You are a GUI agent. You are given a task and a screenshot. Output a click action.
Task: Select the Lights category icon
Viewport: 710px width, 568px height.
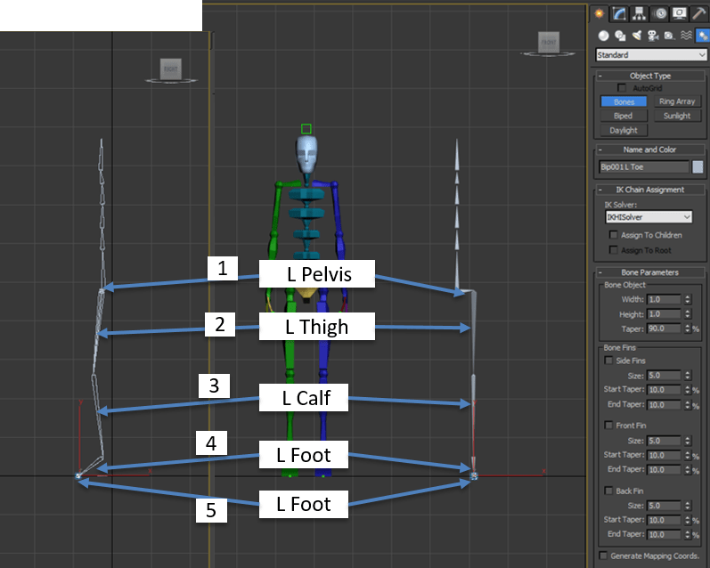point(636,36)
